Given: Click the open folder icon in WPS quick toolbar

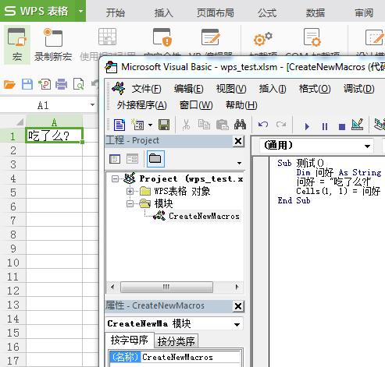Looking at the screenshot, I should tap(9, 84).
